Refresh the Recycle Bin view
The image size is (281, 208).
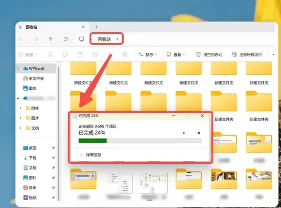(x=66, y=39)
